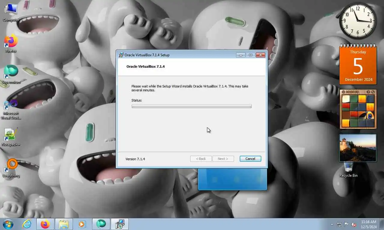384x230 pixels.
Task: Open Windows Media Player from the taskbar
Action: click(82, 224)
